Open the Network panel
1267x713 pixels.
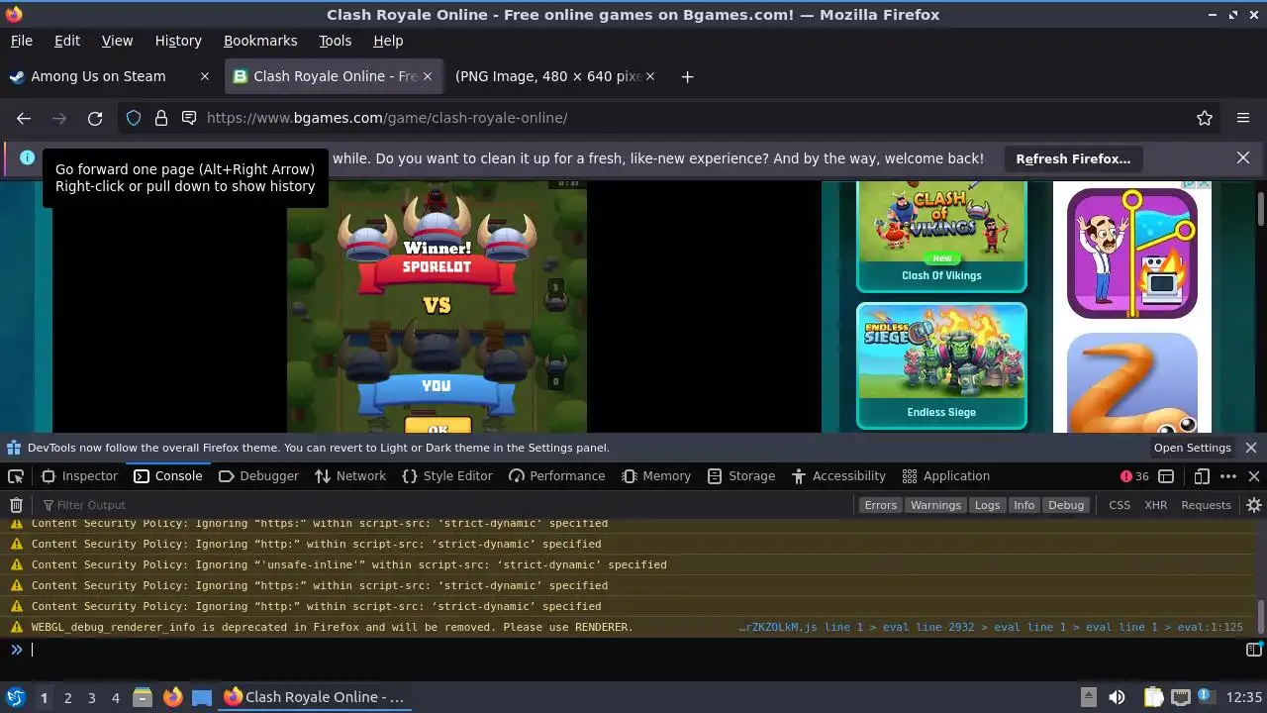coord(350,476)
